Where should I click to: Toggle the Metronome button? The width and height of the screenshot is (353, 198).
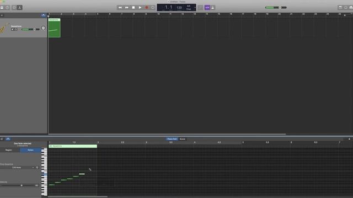213,7
